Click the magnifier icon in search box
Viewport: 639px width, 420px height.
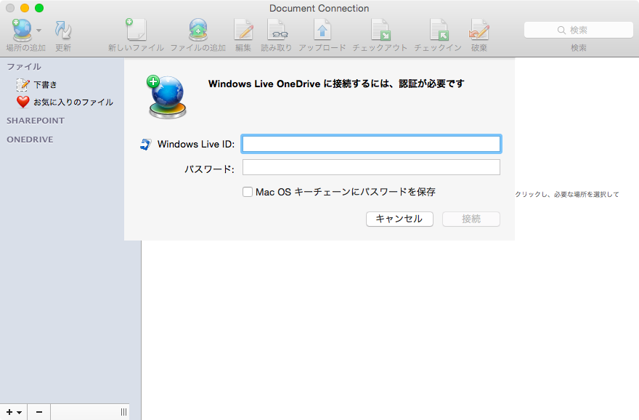(561, 31)
